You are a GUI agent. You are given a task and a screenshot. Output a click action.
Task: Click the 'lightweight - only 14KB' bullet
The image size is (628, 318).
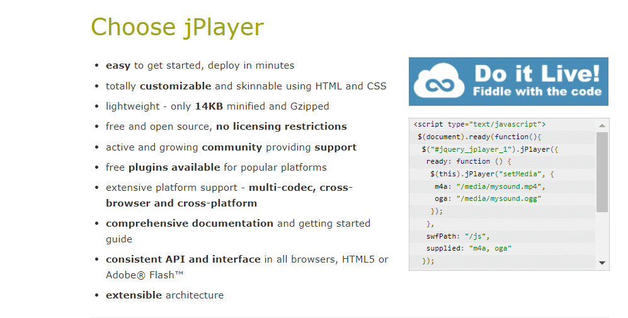click(x=217, y=106)
